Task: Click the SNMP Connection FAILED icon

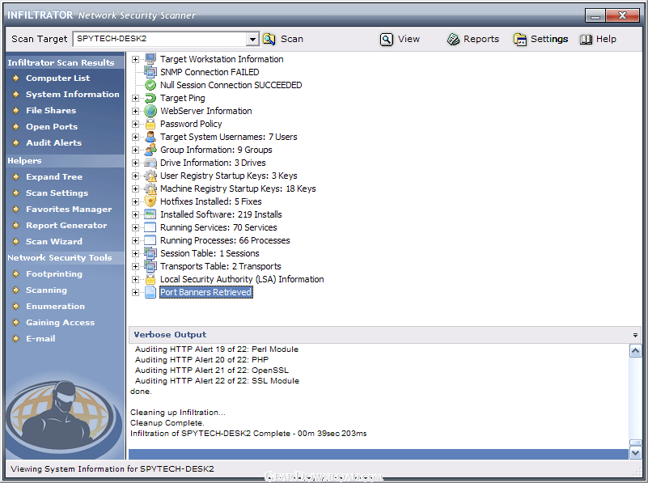Action: (150, 72)
